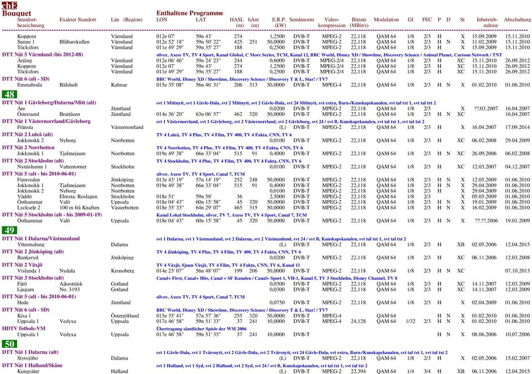Viewport: 532px width, 374px height.
Task: Click programme list starting "TV 4 Luleå"
Action: pos(224,135)
